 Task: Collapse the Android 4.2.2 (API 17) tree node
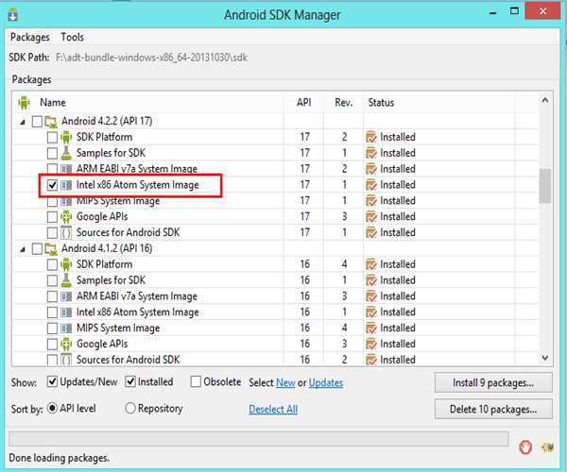pyautogui.click(x=23, y=122)
